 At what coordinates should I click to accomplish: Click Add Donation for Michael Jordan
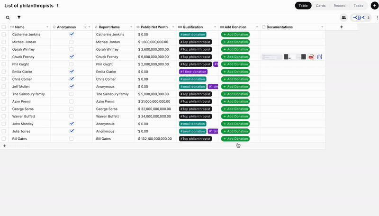click(235, 42)
